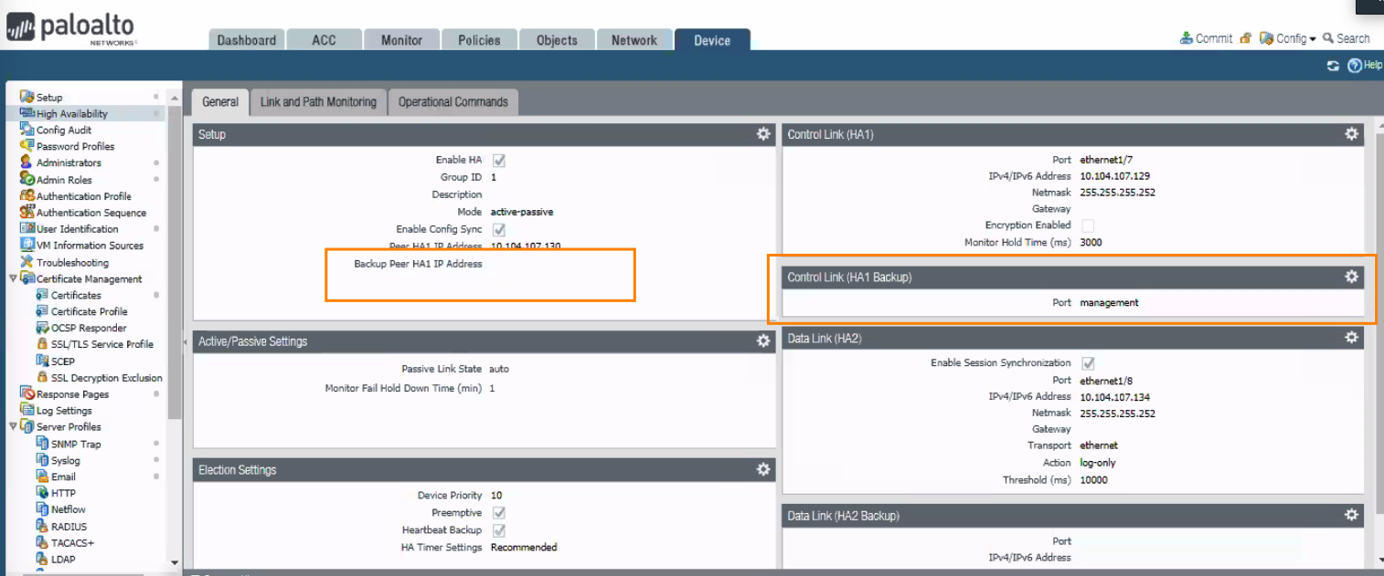
Task: Open TACACS+ server profile
Action: pyautogui.click(x=73, y=542)
